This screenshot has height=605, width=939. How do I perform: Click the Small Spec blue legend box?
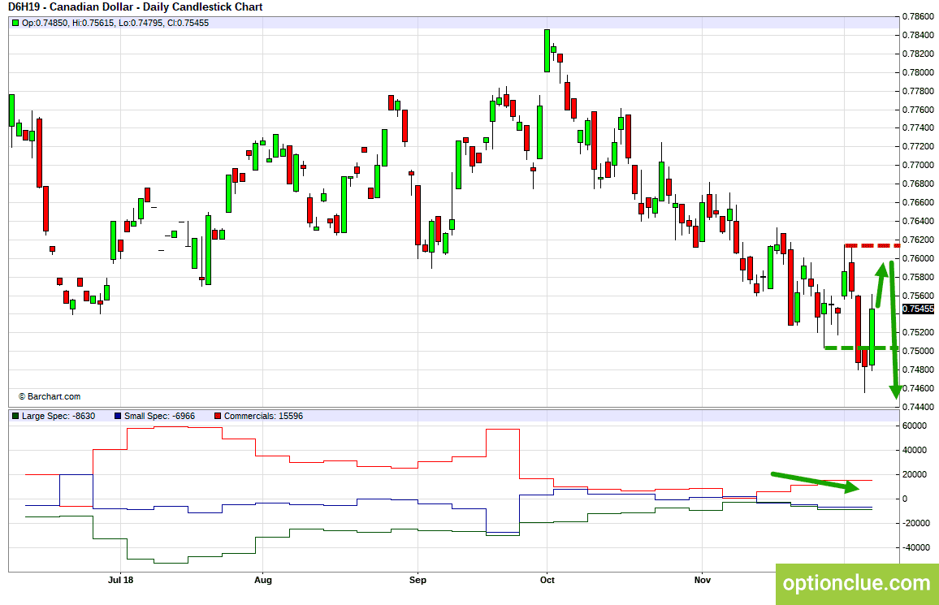(x=118, y=416)
